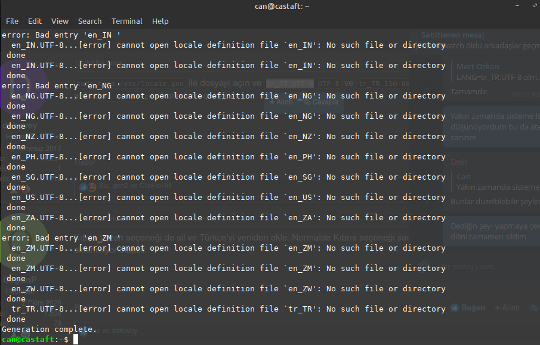
Task: Click the 'Generation complete.' output line
Action: click(49, 329)
